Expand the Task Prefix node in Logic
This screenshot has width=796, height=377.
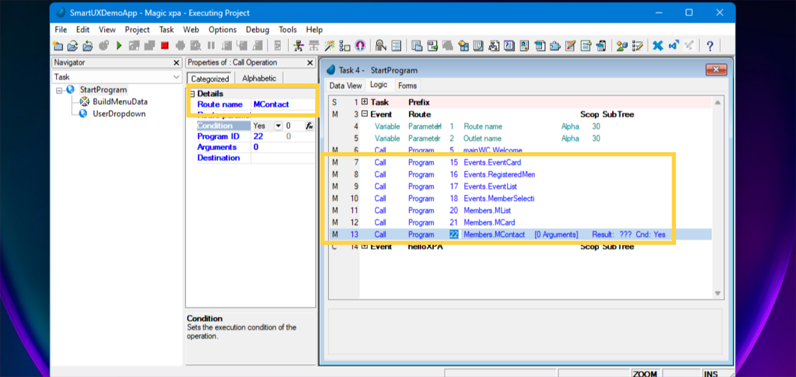pyautogui.click(x=364, y=102)
